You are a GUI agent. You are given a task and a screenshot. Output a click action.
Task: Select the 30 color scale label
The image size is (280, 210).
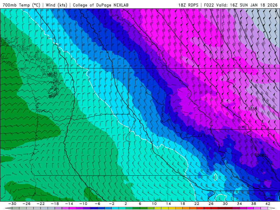pyautogui.click(x=225, y=204)
